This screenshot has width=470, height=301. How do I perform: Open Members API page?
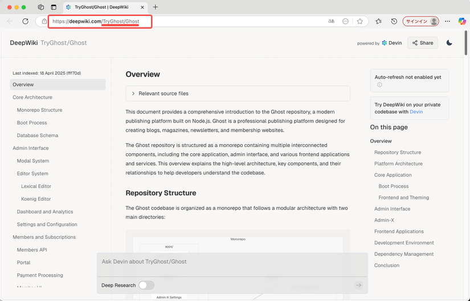[x=32, y=250]
